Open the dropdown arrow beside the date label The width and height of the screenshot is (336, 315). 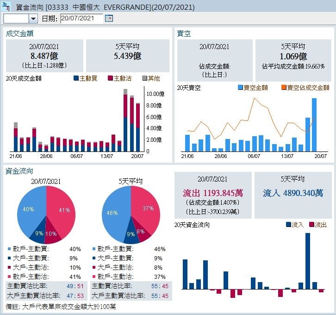click(x=33, y=19)
